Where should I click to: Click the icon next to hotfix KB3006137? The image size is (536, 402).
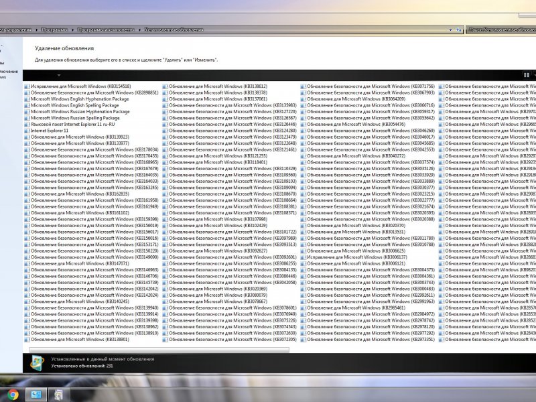pos(304,257)
